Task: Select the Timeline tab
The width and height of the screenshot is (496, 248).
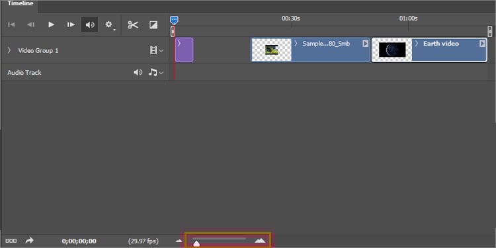Action: (x=21, y=3)
